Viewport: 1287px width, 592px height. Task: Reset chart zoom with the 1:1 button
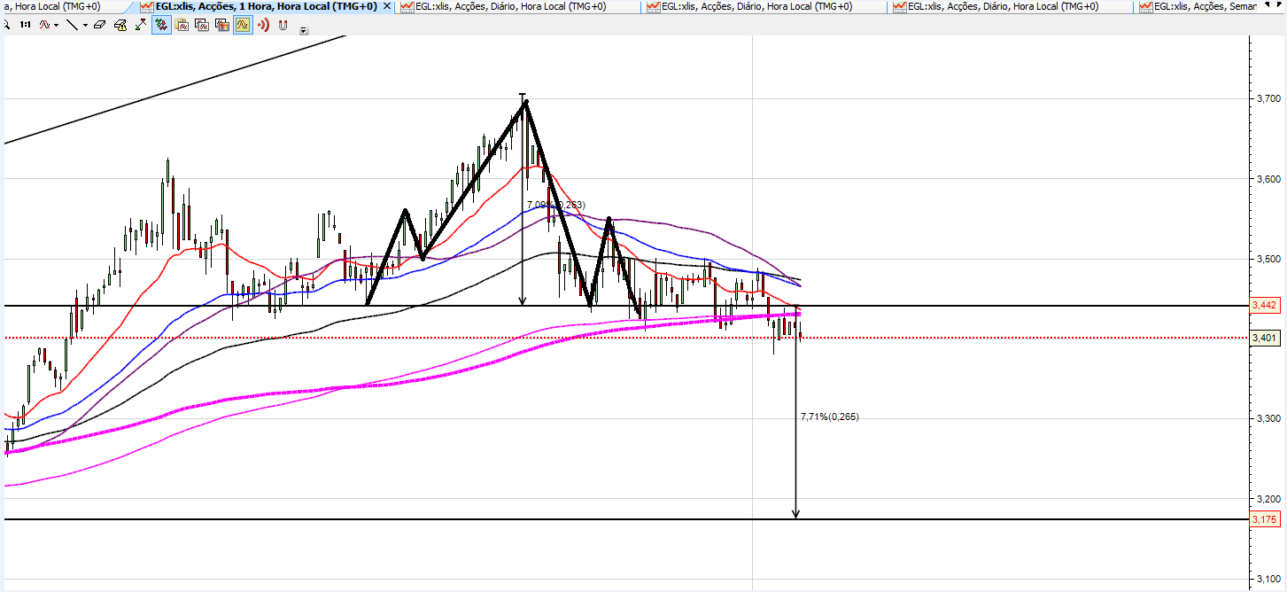point(25,25)
